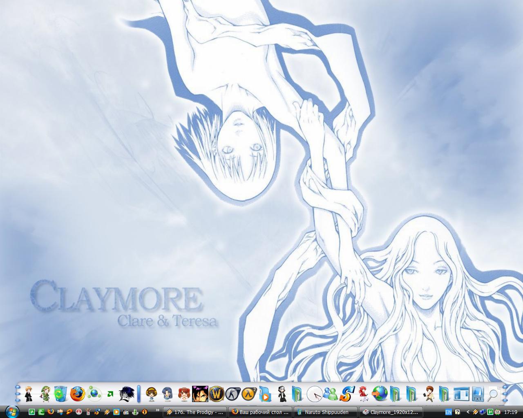
Task: Click the blue-orange arrows quick launch icon
Action: point(97,412)
